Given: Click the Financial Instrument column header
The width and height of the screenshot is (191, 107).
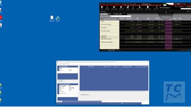Looking at the screenshot, I should [110, 19].
